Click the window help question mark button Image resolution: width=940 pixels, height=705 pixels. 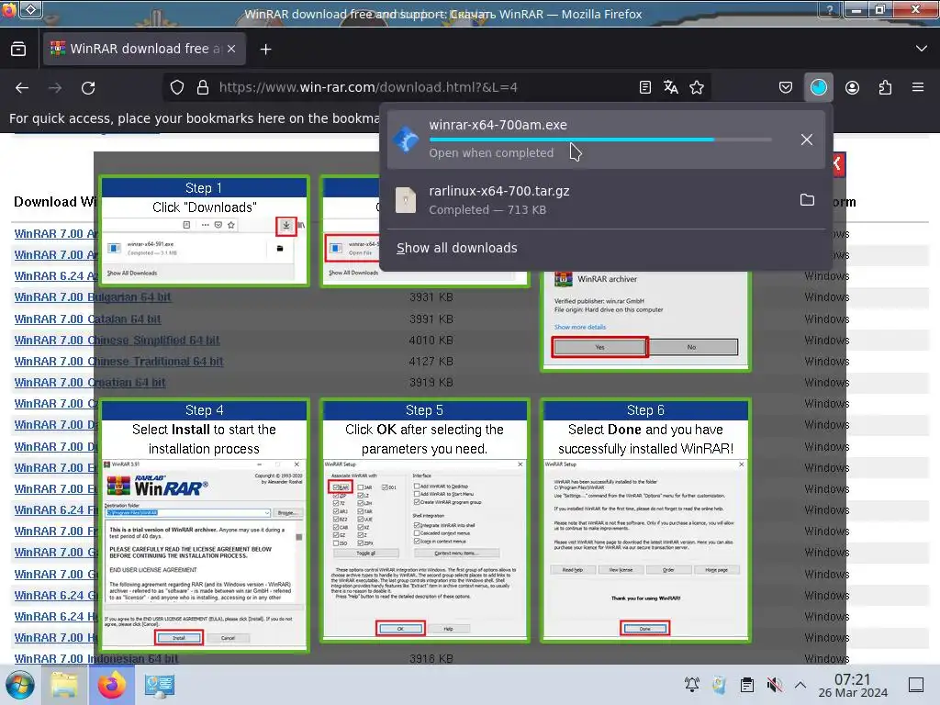pyautogui.click(x=830, y=9)
